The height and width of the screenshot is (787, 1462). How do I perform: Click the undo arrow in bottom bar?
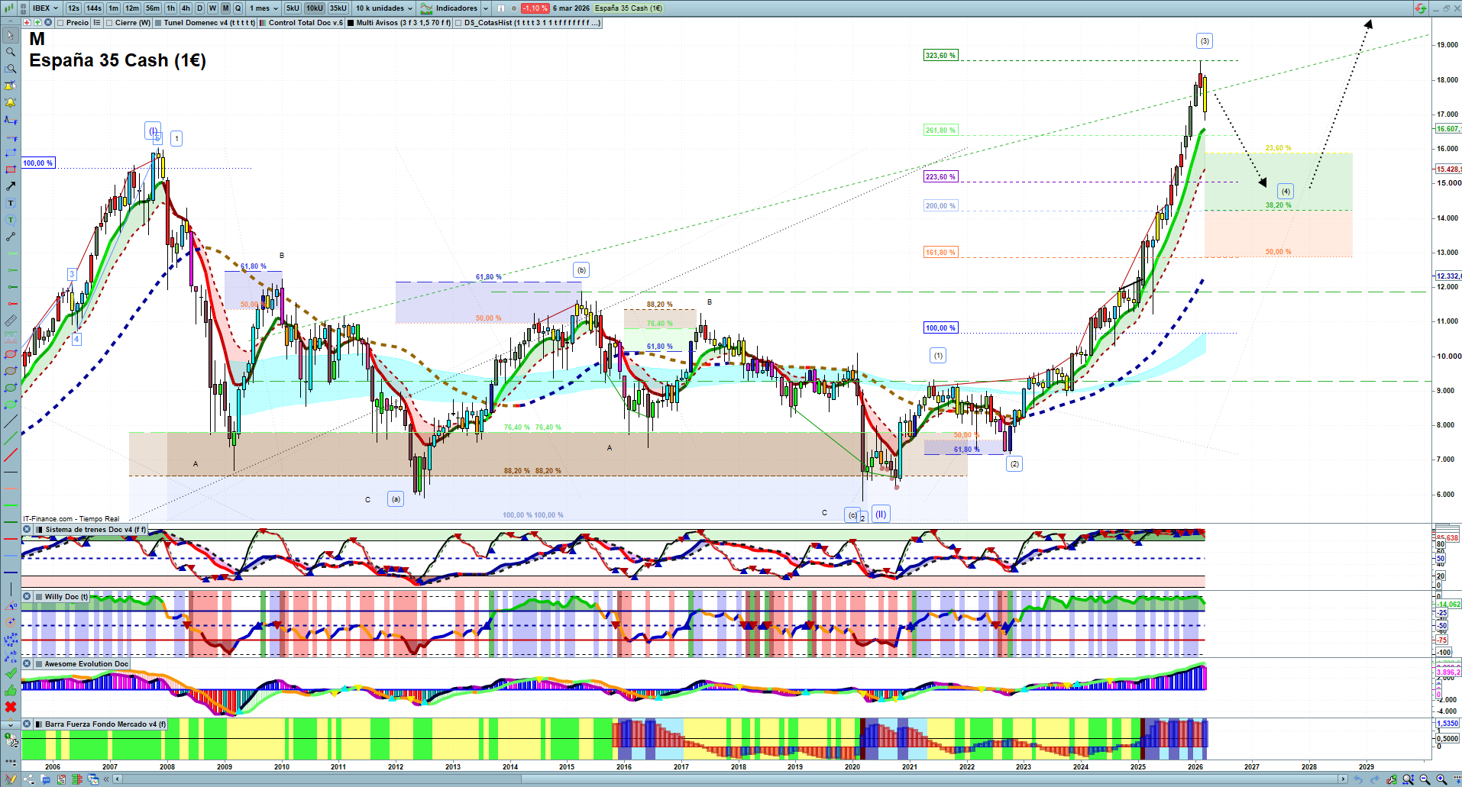tap(1358, 779)
